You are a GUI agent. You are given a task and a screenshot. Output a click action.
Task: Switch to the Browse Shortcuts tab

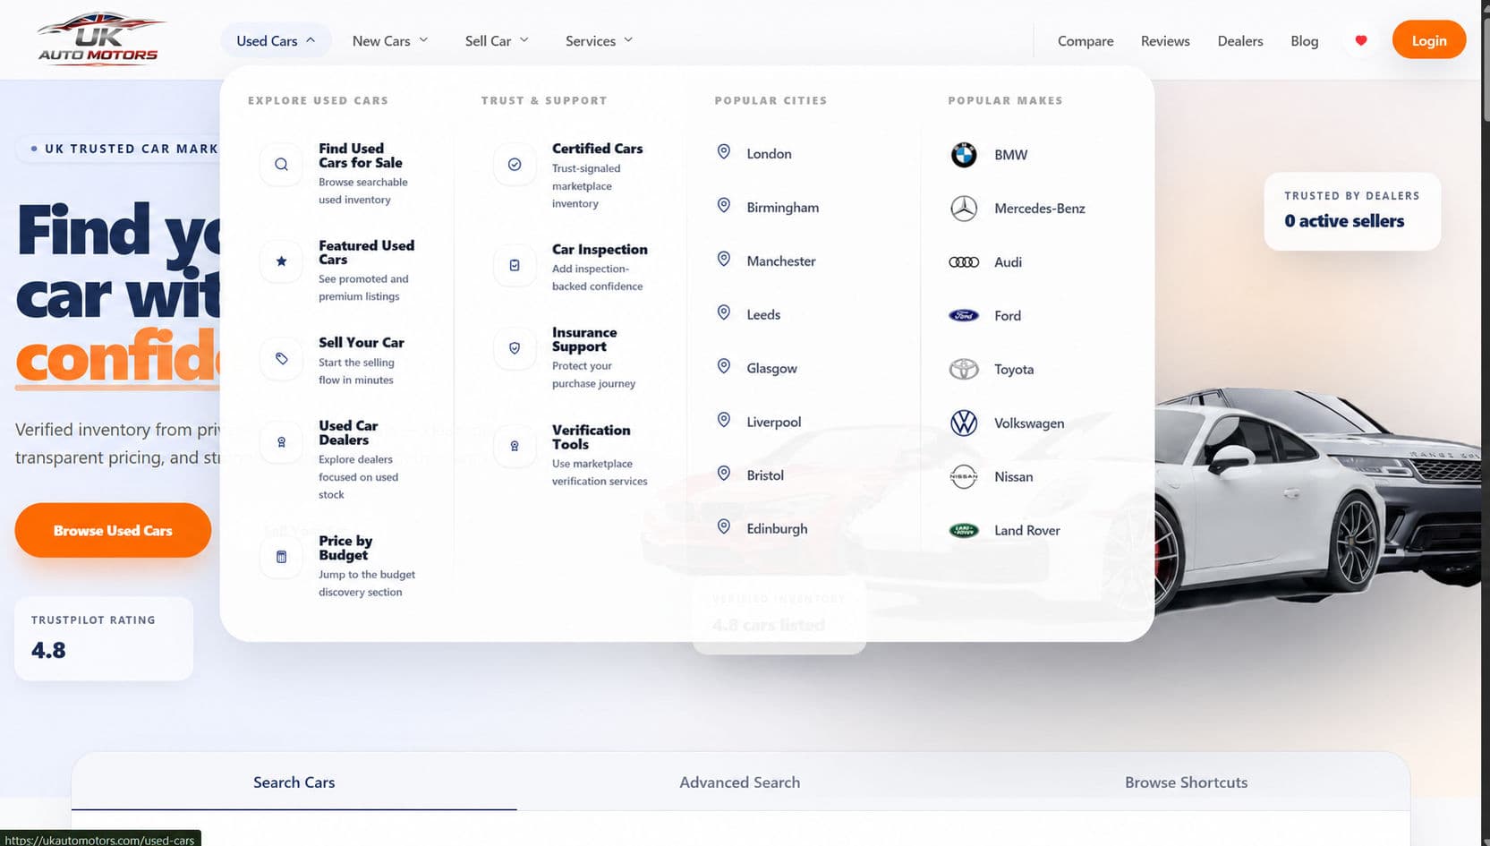point(1187,782)
